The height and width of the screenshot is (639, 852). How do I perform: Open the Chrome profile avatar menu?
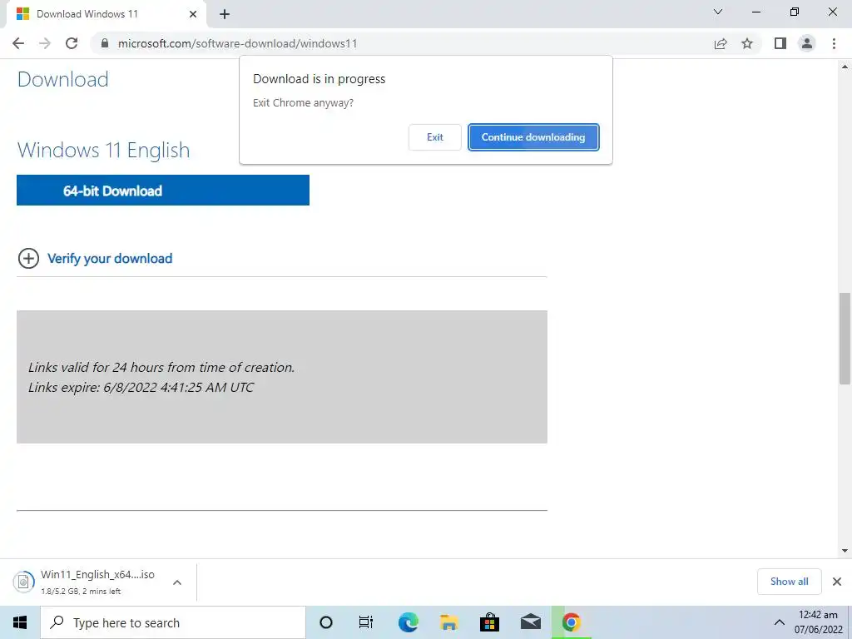(807, 43)
